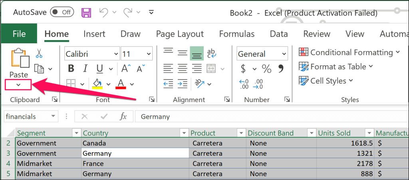Switch to the Formulas tab
The image size is (409, 180).
(237, 34)
